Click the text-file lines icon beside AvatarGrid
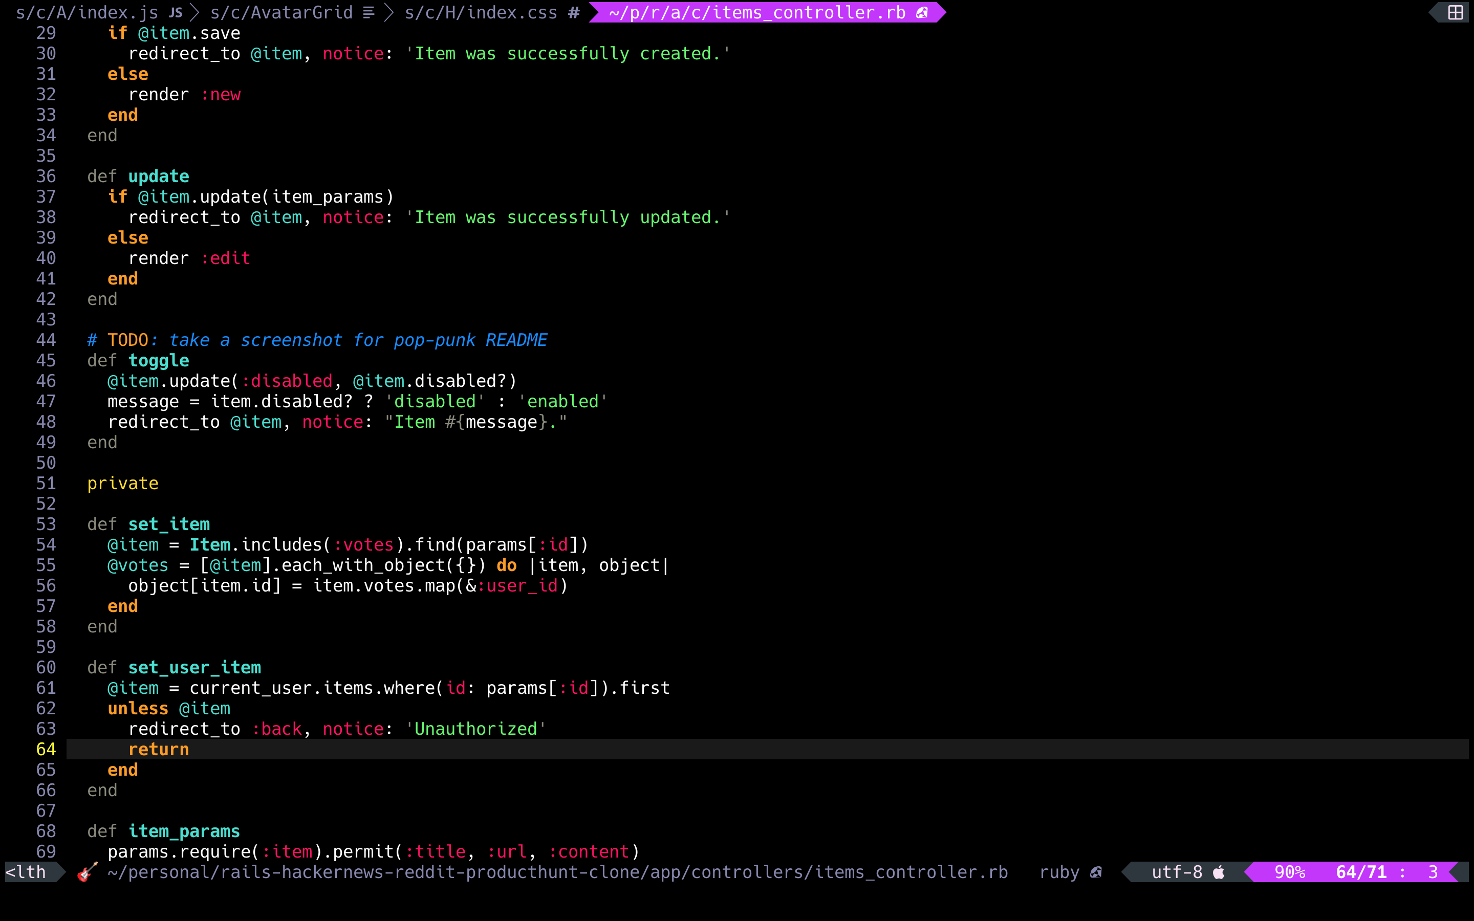Viewport: 1474px width, 921px height. tap(368, 12)
